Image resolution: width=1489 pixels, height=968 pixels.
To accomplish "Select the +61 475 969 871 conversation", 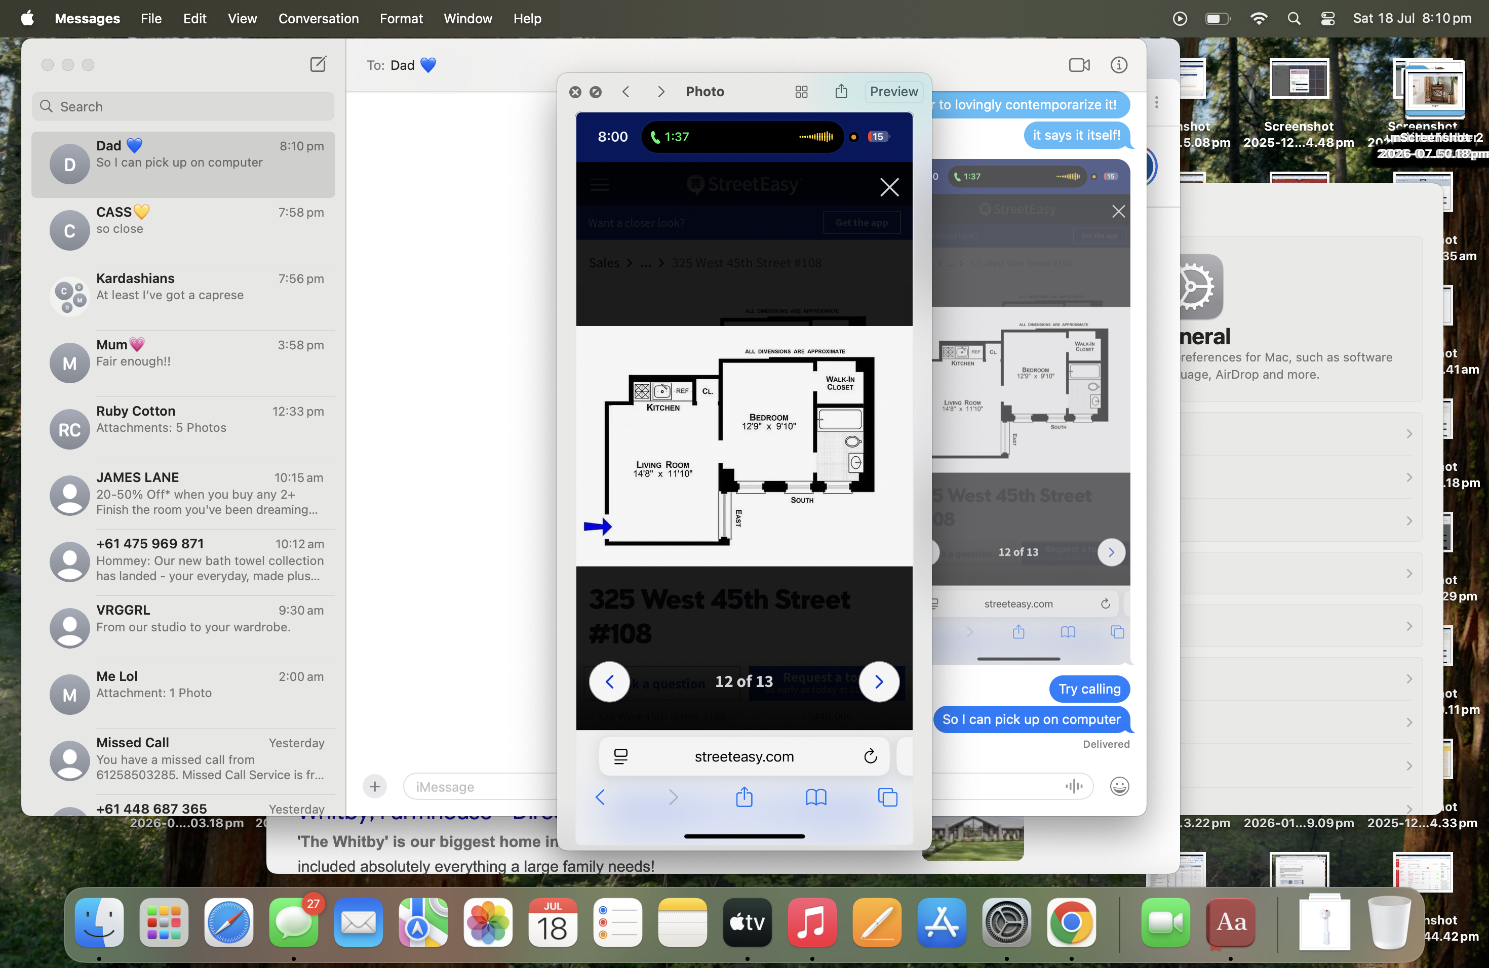I will pyautogui.click(x=183, y=561).
